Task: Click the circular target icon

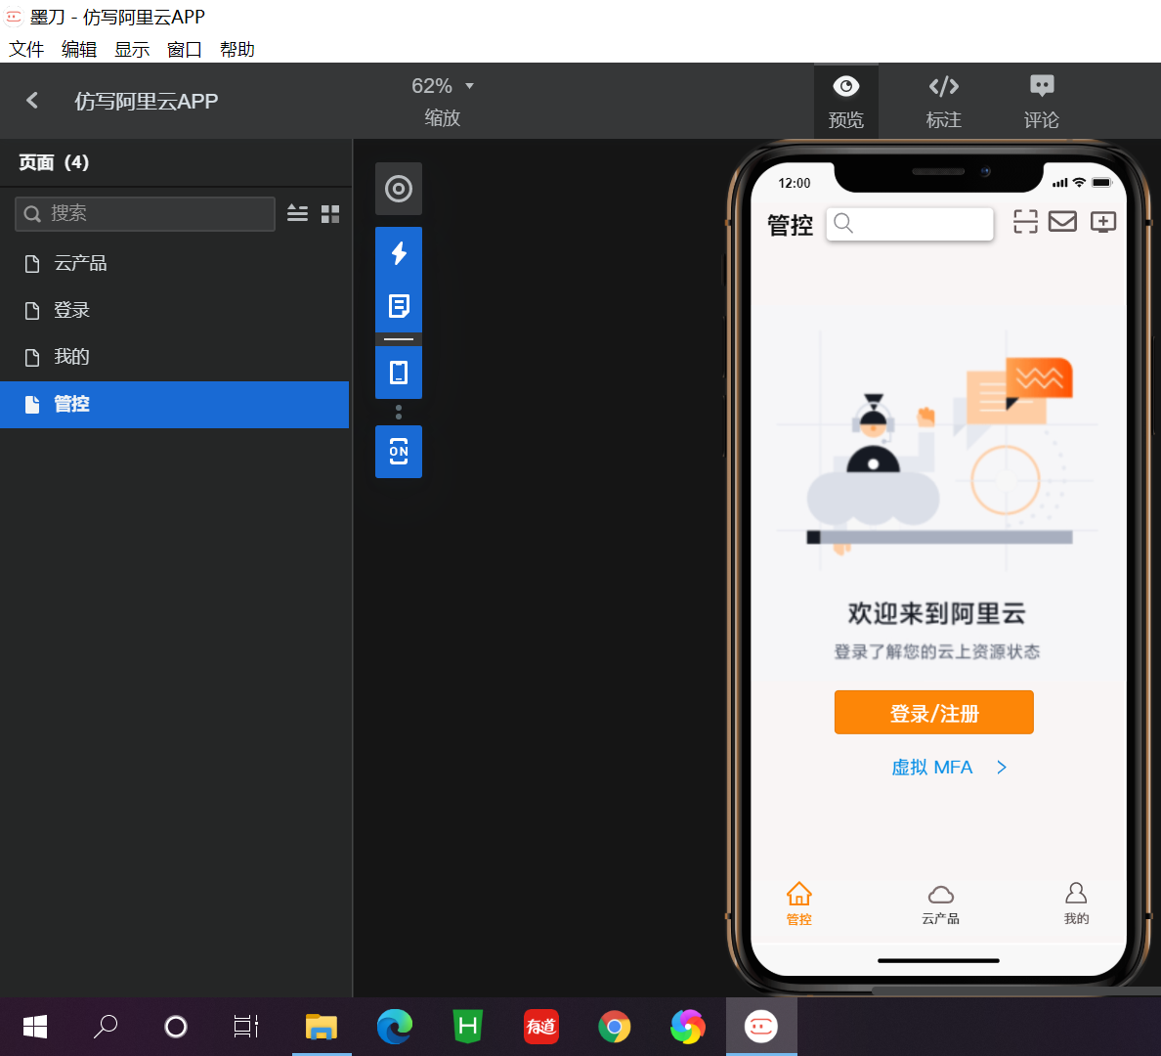Action: click(399, 189)
